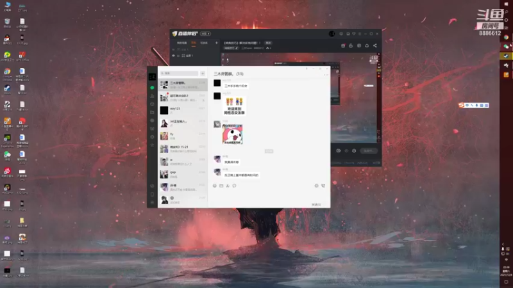Open the Contacts icon in WeChat sidebar

pyautogui.click(x=152, y=96)
